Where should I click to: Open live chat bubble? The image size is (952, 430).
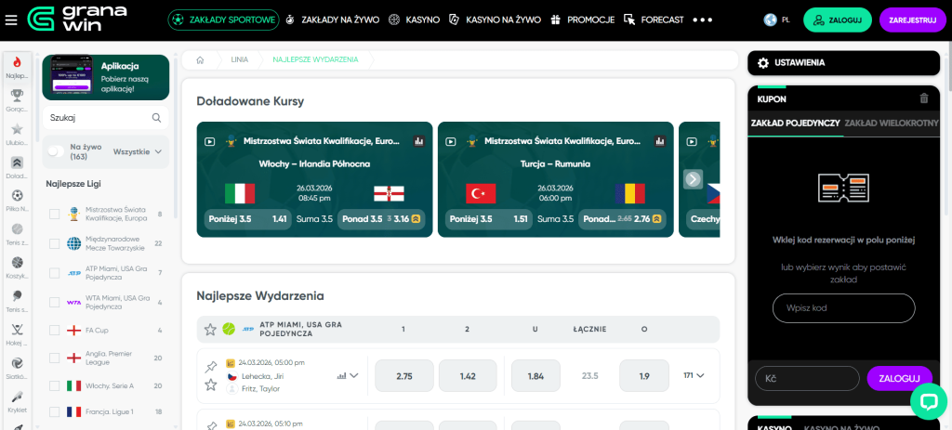[929, 401]
